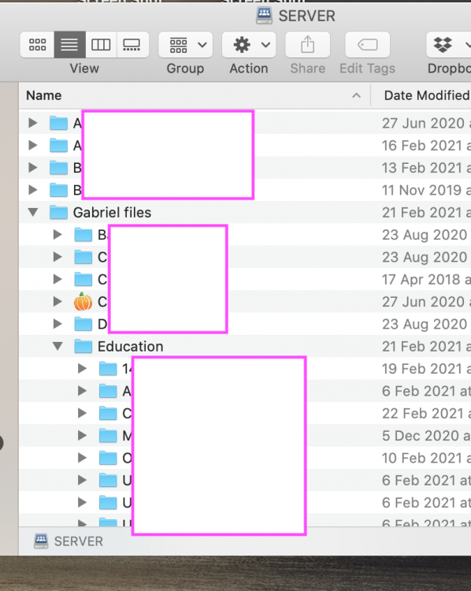Select the pumpkin folder icon
This screenshot has height=591, width=471.
83,301
